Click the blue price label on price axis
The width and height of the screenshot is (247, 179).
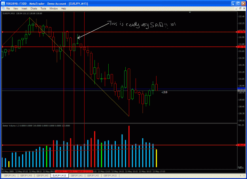pos(241,88)
